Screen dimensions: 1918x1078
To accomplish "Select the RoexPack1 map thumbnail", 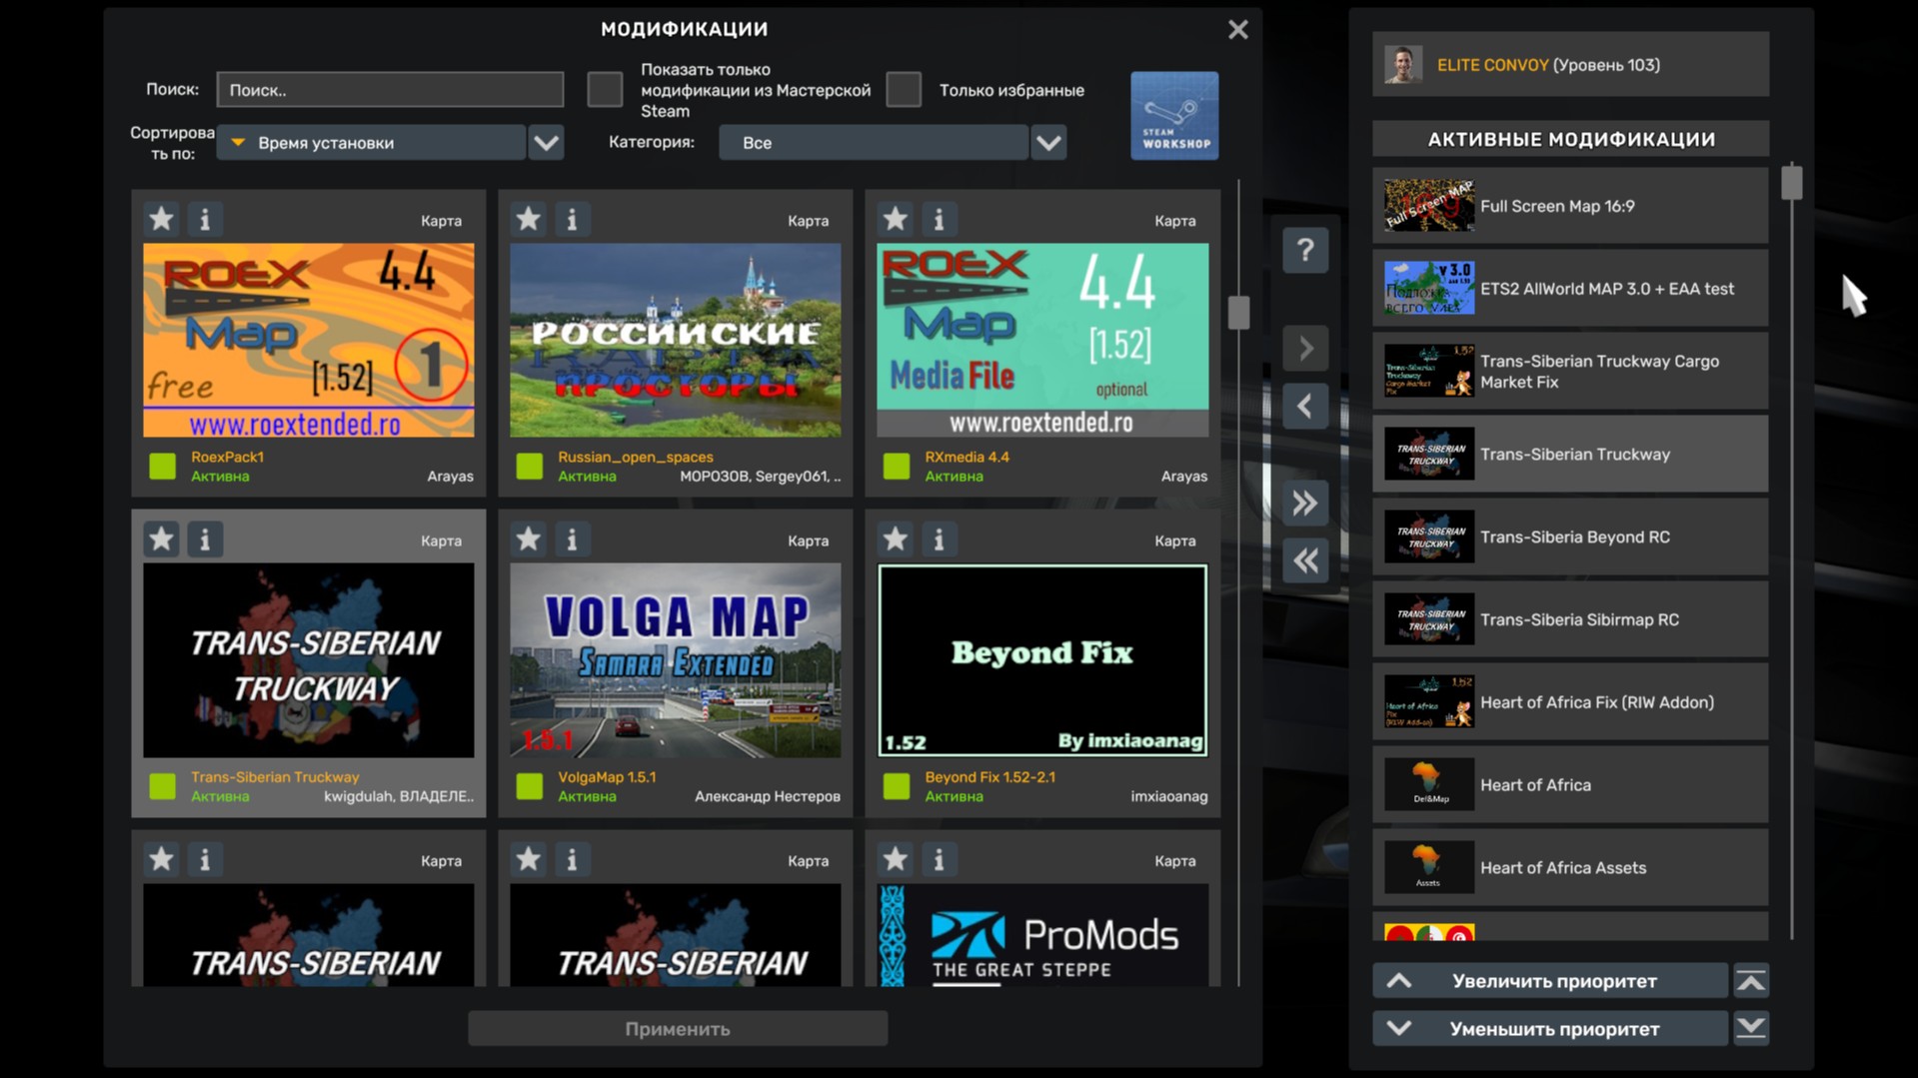I will coord(308,340).
